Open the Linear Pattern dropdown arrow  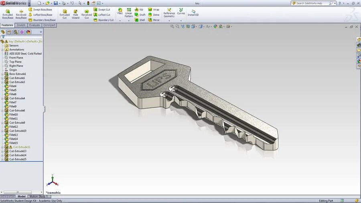click(x=129, y=21)
